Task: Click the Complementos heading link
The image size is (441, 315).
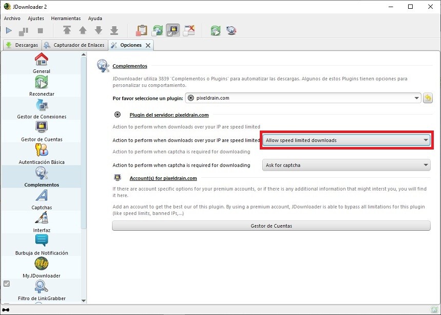Action: click(130, 66)
